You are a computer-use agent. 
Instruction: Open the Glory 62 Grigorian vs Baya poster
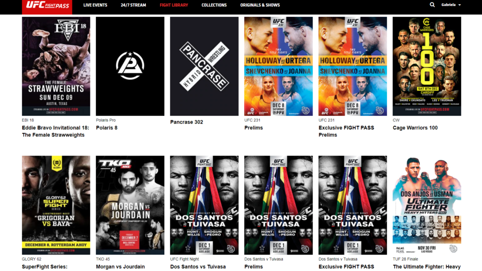click(x=56, y=205)
